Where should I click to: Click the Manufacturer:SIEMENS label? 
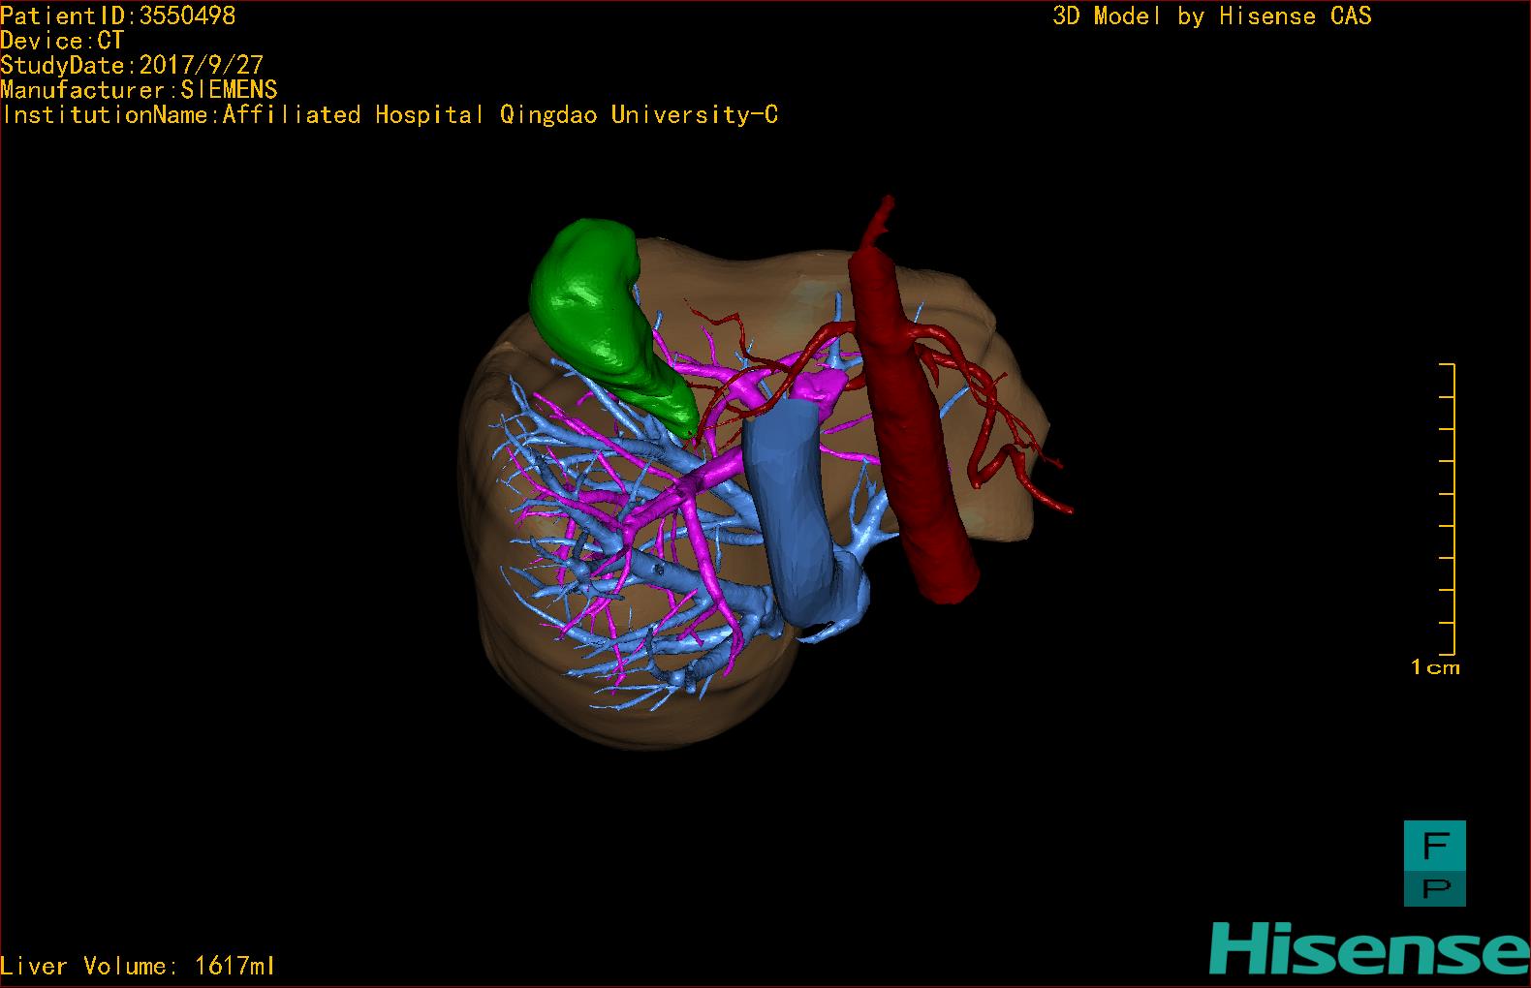coord(139,90)
